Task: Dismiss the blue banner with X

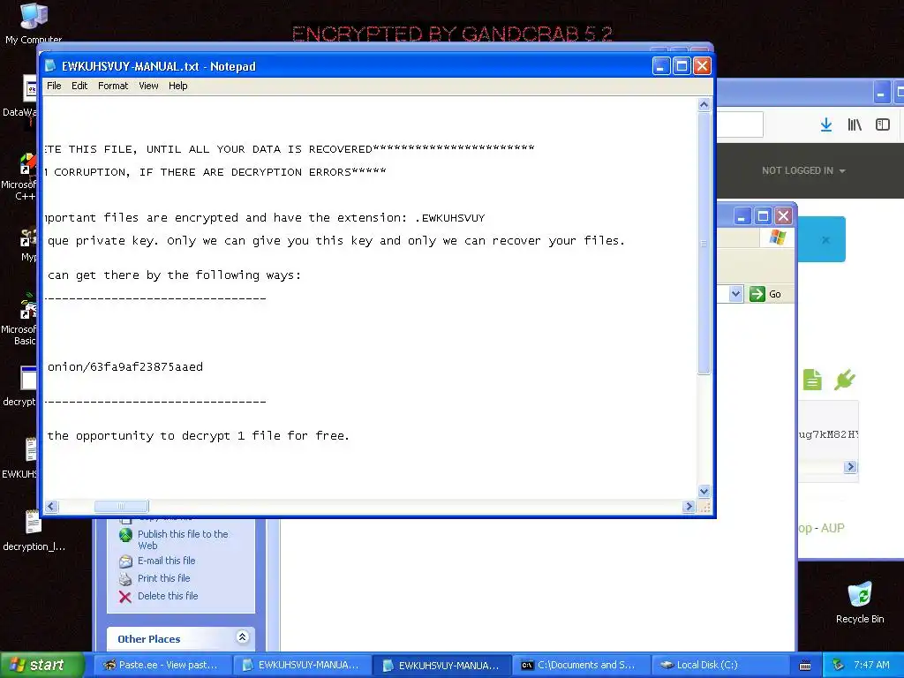Action: tap(825, 240)
